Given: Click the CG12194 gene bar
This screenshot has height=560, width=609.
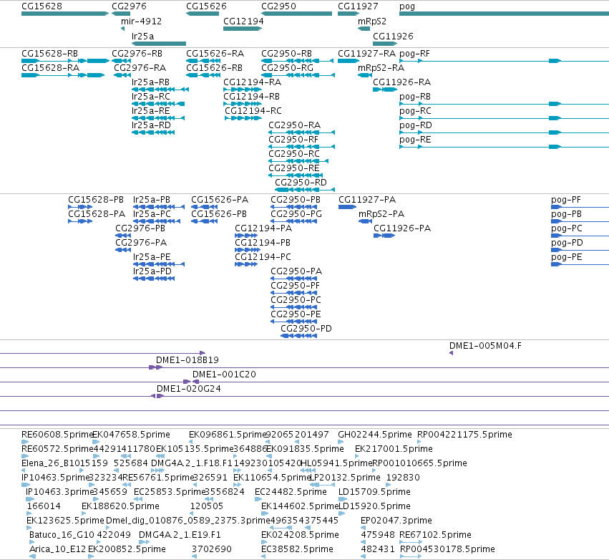Looking at the screenshot, I should pyautogui.click(x=243, y=29).
